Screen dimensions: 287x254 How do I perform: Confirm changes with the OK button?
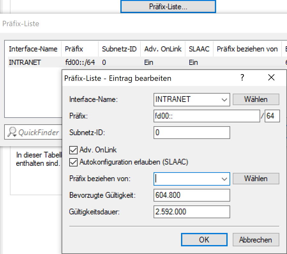click(204, 239)
